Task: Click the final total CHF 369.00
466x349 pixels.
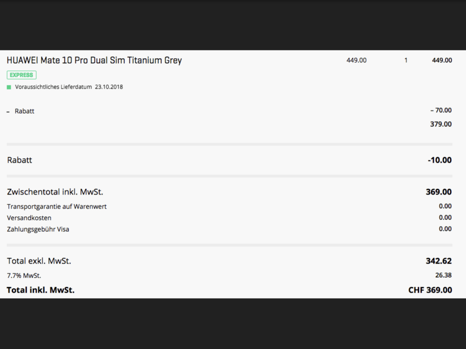Action: pyautogui.click(x=430, y=290)
